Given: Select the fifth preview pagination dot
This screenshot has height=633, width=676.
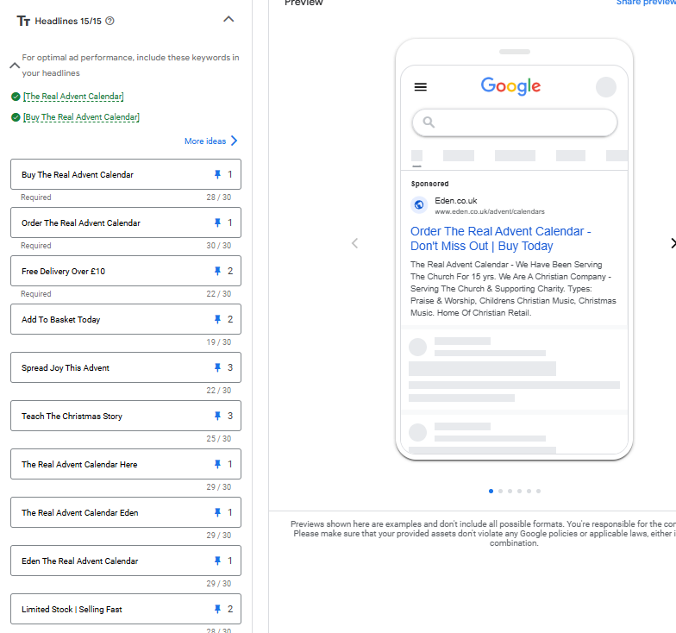Looking at the screenshot, I should pos(529,492).
